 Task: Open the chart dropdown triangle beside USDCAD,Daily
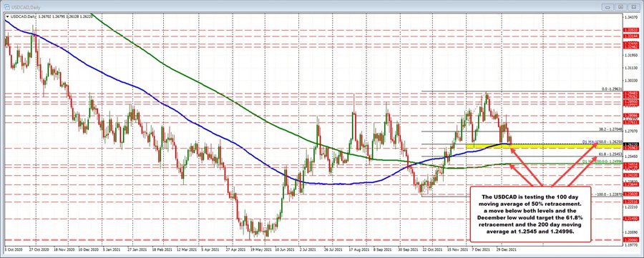(x=7, y=17)
